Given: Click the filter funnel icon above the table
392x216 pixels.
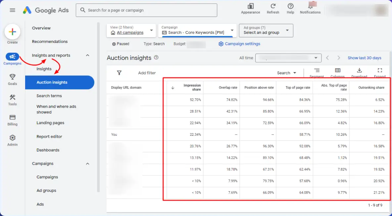Looking at the screenshot, I should (x=119, y=73).
